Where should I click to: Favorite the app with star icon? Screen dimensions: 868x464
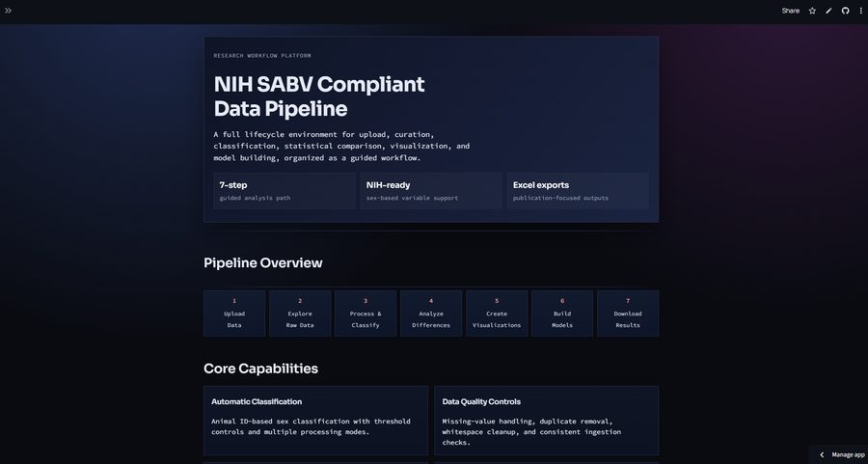coord(812,11)
